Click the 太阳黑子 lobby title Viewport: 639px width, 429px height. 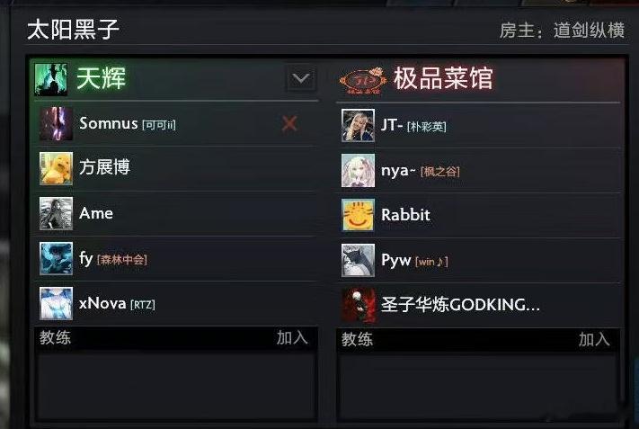(74, 30)
